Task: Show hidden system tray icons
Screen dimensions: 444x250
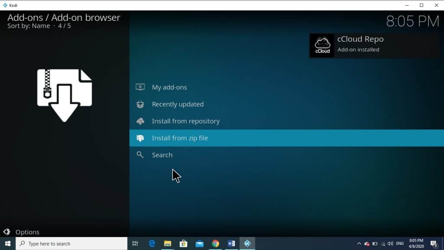Action: pos(359,243)
